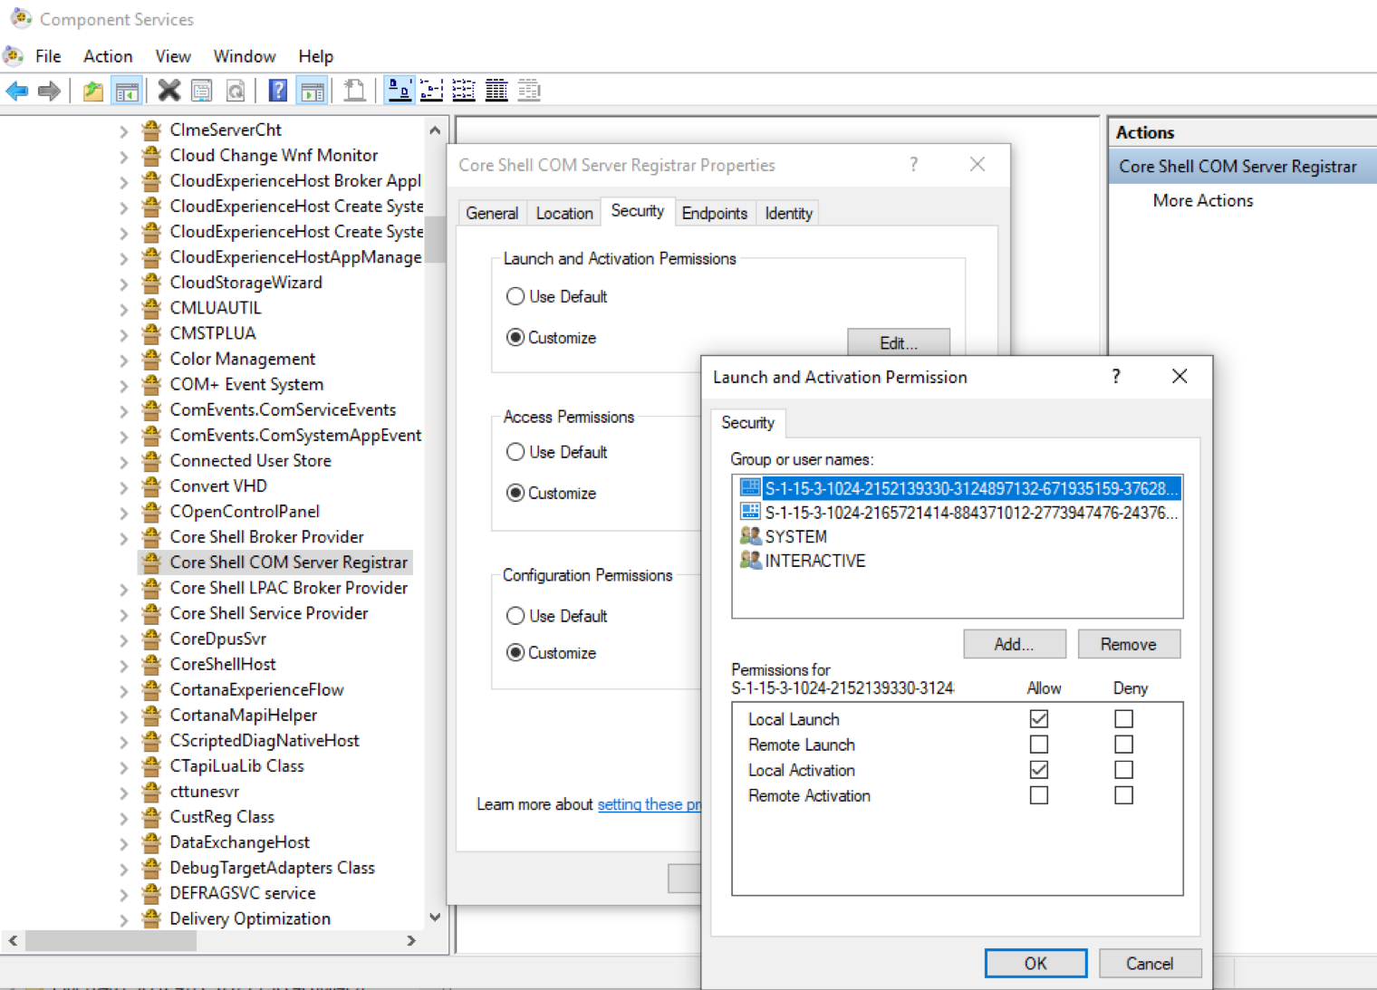Toggle the console tree pane icon
Image resolution: width=1377 pixels, height=990 pixels.
[x=127, y=91]
